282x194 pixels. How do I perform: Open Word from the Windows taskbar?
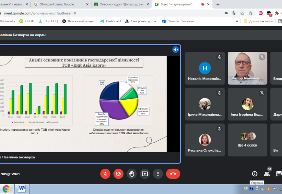[x=22, y=188]
